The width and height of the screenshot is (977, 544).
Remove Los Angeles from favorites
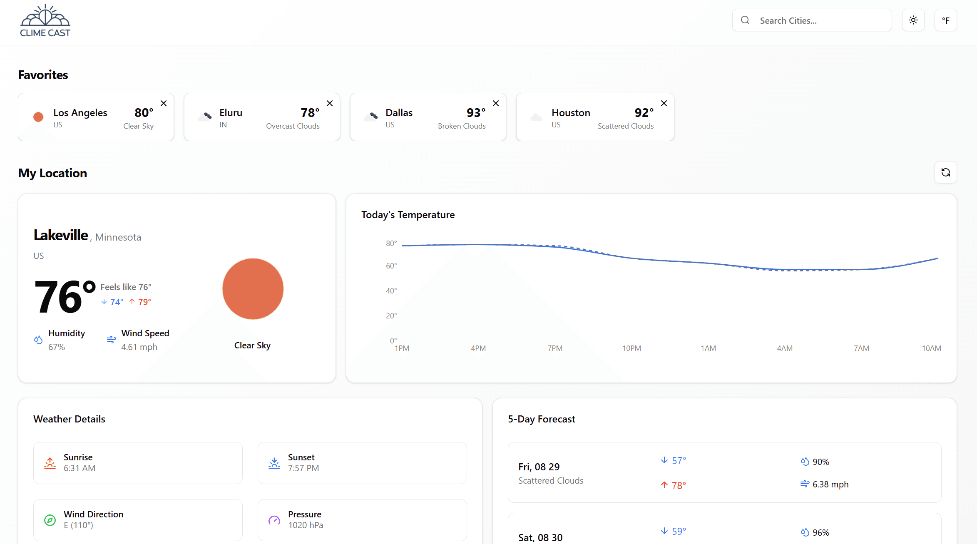[164, 103]
